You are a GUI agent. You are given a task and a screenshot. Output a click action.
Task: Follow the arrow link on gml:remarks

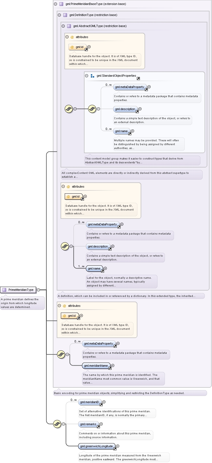click(98, 427)
